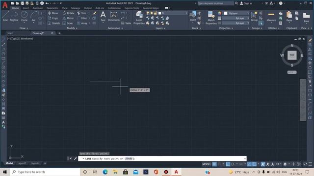Expand the Annotation panel dropdown

tap(115, 28)
